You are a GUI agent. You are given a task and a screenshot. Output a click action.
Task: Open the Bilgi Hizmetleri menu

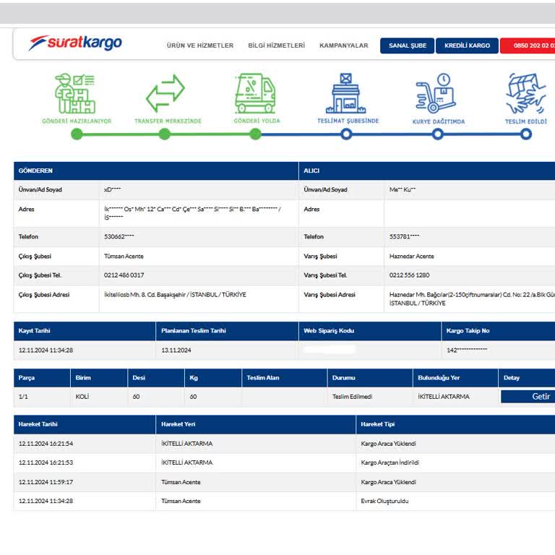(x=277, y=46)
